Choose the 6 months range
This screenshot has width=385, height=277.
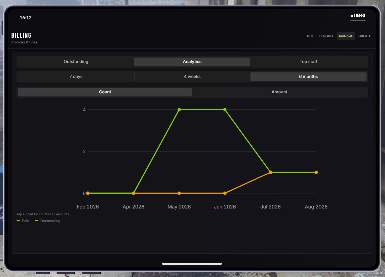tap(308, 77)
